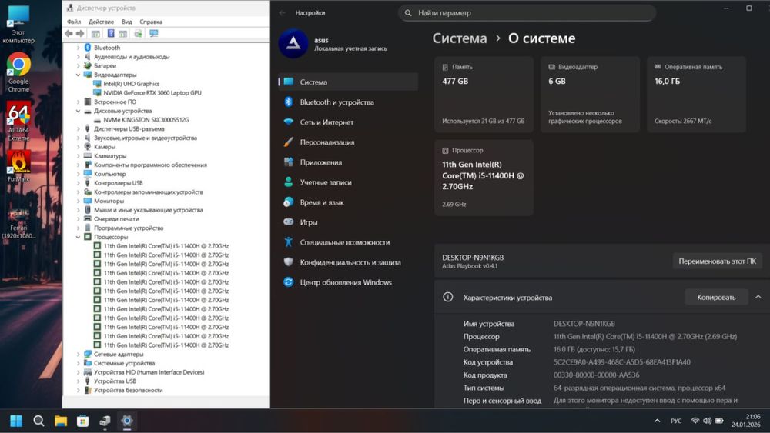Open taskbar Search
The width and height of the screenshot is (770, 433).
click(x=38, y=421)
